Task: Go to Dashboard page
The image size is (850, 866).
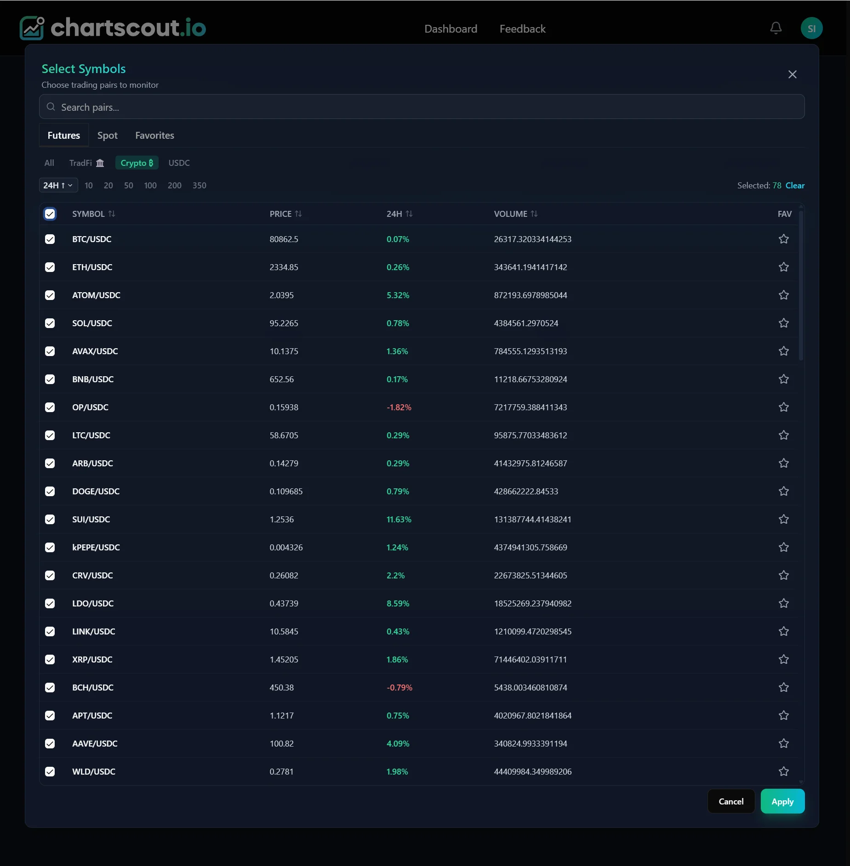Action: click(x=451, y=28)
